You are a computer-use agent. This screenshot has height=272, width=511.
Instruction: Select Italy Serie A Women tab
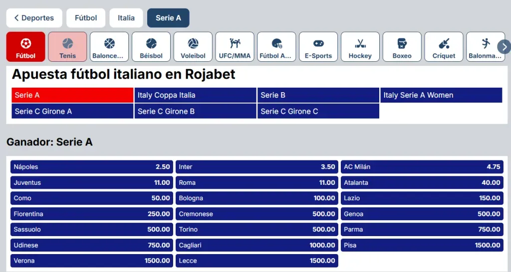(x=441, y=95)
